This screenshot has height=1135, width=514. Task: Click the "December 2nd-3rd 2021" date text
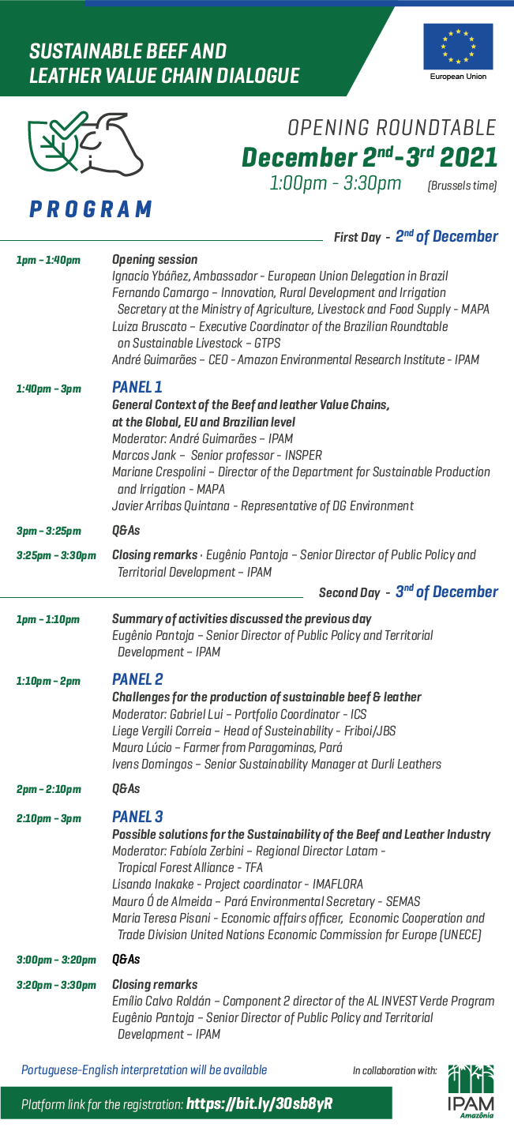pyautogui.click(x=370, y=157)
